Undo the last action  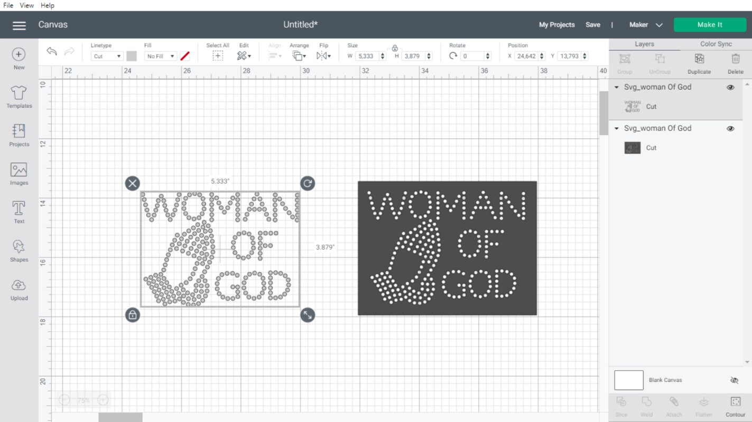pos(51,51)
